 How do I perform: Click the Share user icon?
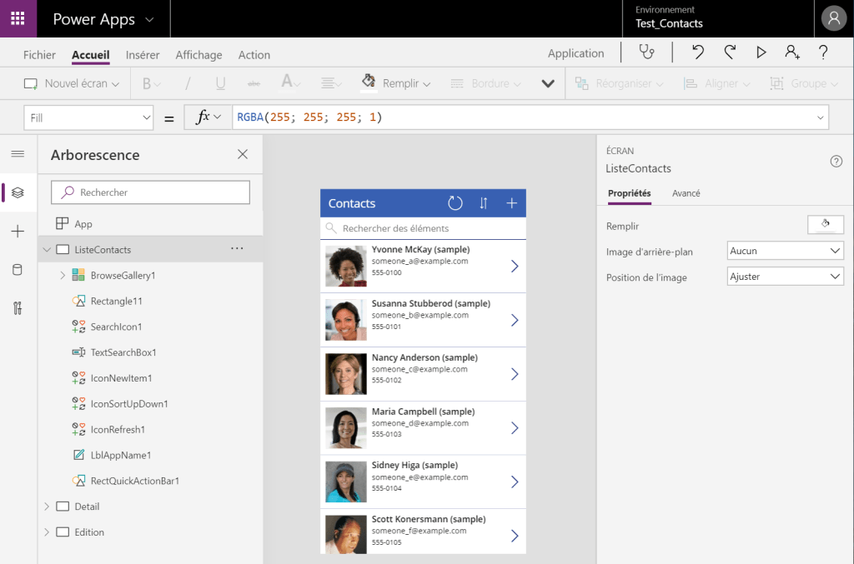click(x=791, y=52)
